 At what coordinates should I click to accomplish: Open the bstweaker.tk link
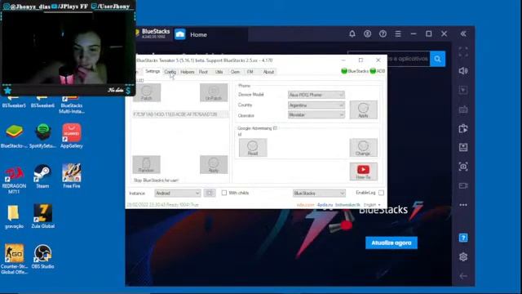[x=347, y=205]
